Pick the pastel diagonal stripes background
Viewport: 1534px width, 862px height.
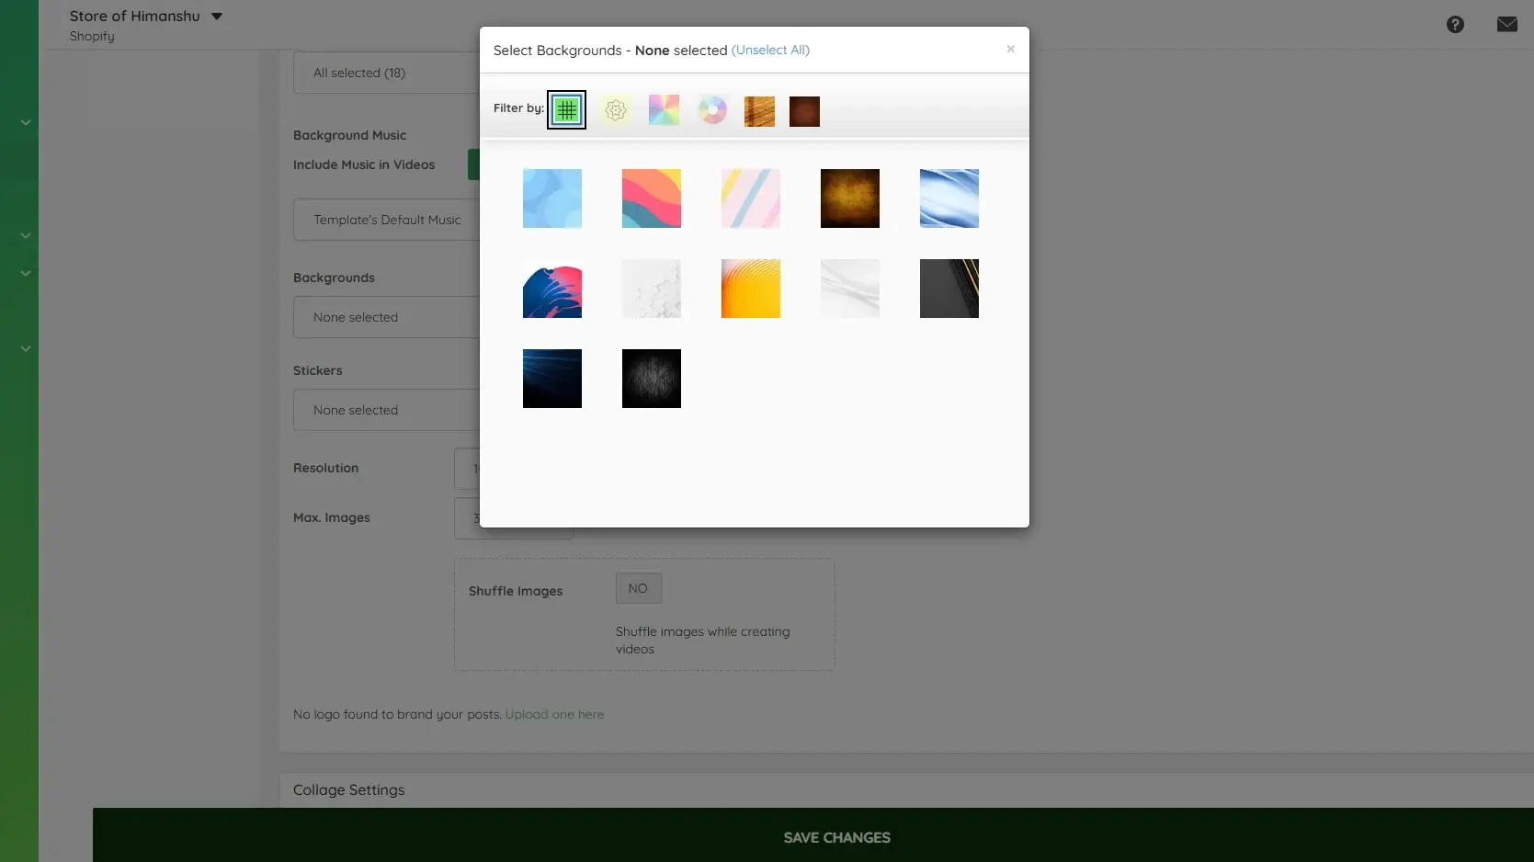tap(751, 198)
